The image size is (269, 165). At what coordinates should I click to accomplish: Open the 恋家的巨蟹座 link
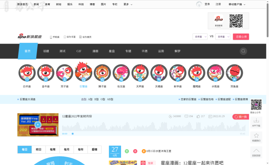[189, 99]
